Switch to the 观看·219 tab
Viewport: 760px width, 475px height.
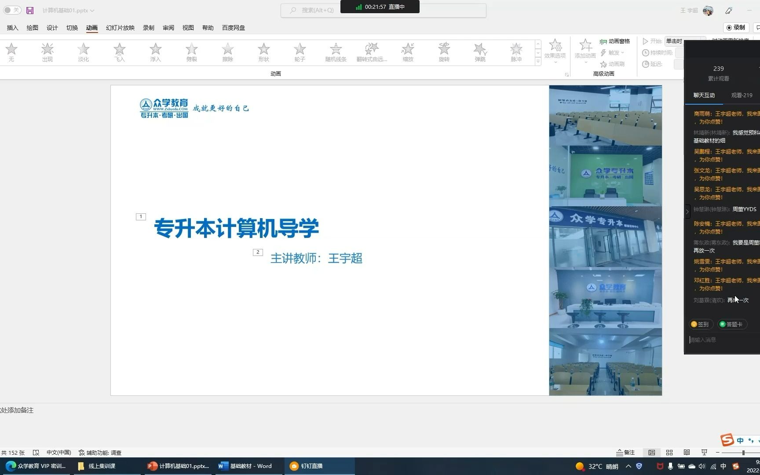point(742,95)
